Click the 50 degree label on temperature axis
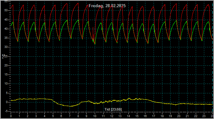The width and height of the screenshot is (214, 119). click(6, 10)
